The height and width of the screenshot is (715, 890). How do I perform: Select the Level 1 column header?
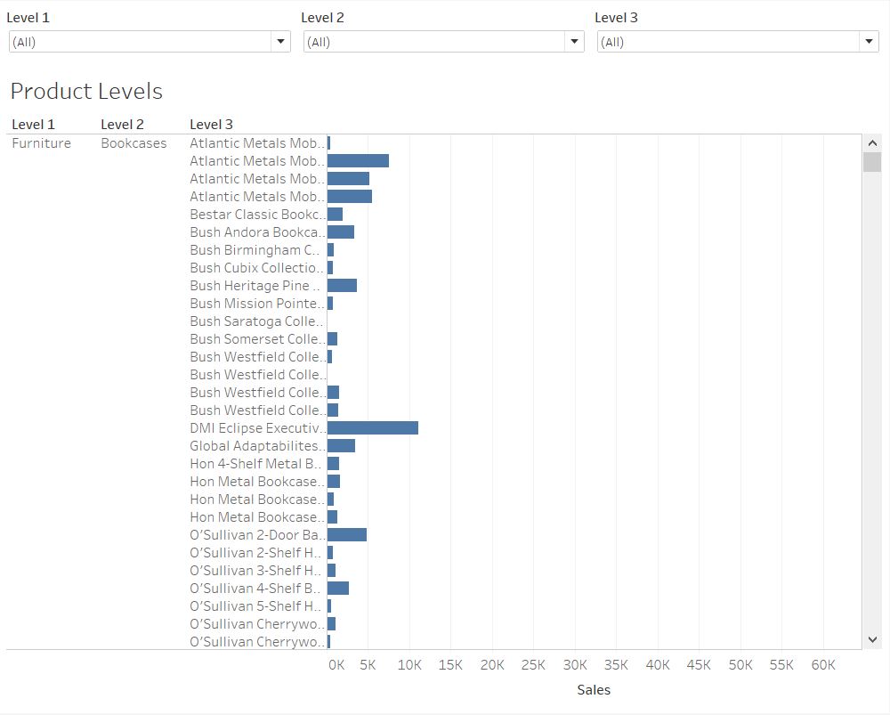click(34, 125)
